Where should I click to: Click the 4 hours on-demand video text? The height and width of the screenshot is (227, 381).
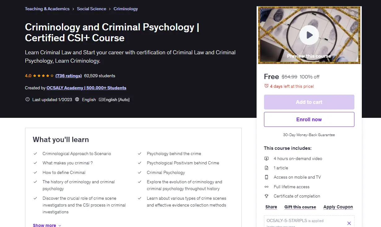point(298,158)
